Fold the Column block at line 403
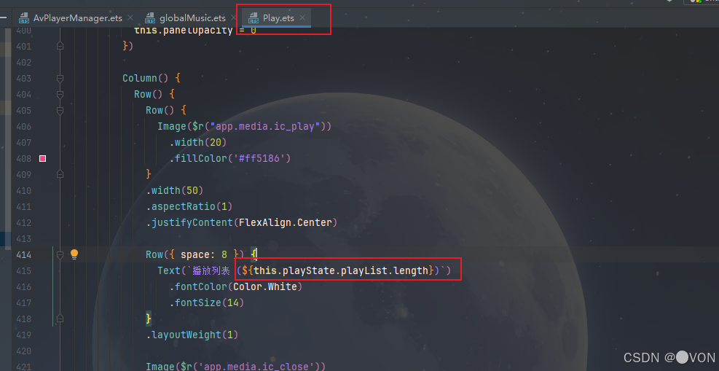The image size is (719, 371). pos(60,78)
